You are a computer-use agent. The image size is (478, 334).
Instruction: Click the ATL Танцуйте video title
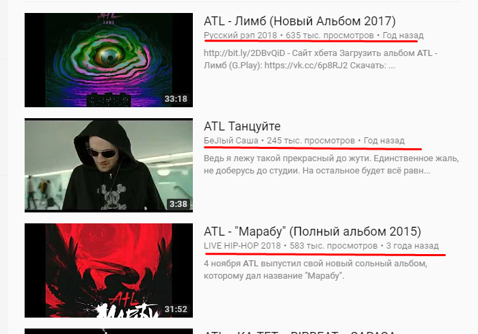pyautogui.click(x=242, y=126)
